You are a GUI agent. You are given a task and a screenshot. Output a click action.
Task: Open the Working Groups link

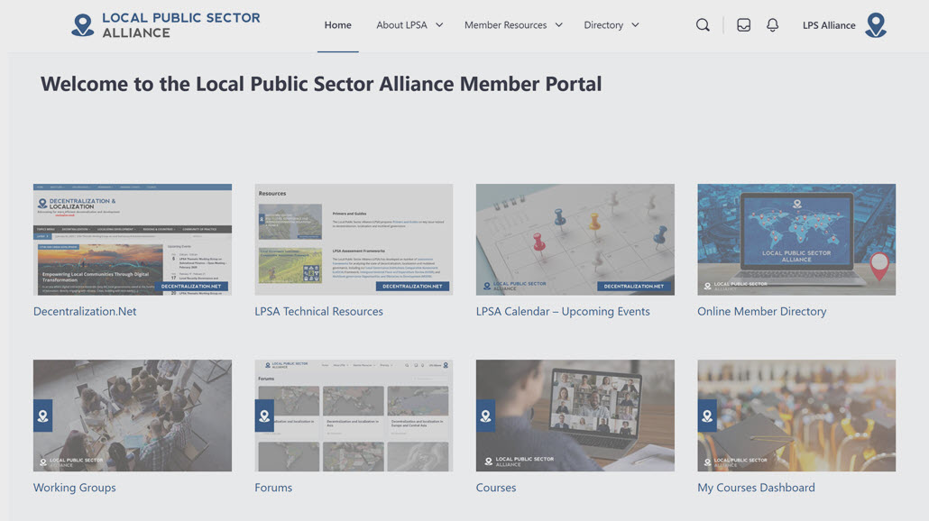74,488
